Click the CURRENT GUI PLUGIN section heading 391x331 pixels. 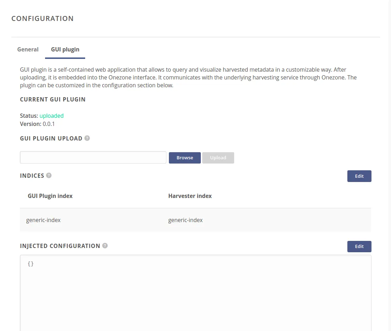click(53, 99)
